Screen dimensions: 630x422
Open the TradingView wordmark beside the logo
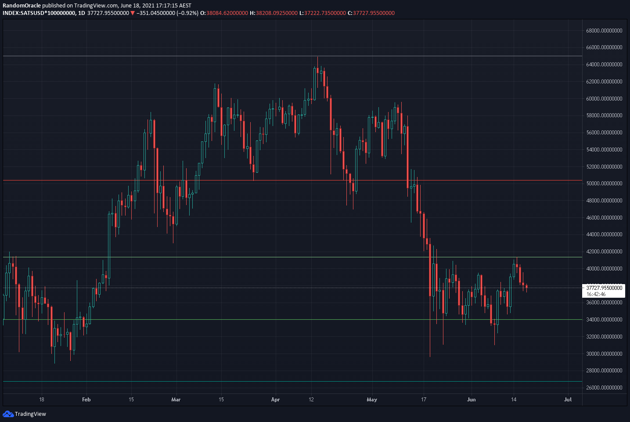pos(30,414)
